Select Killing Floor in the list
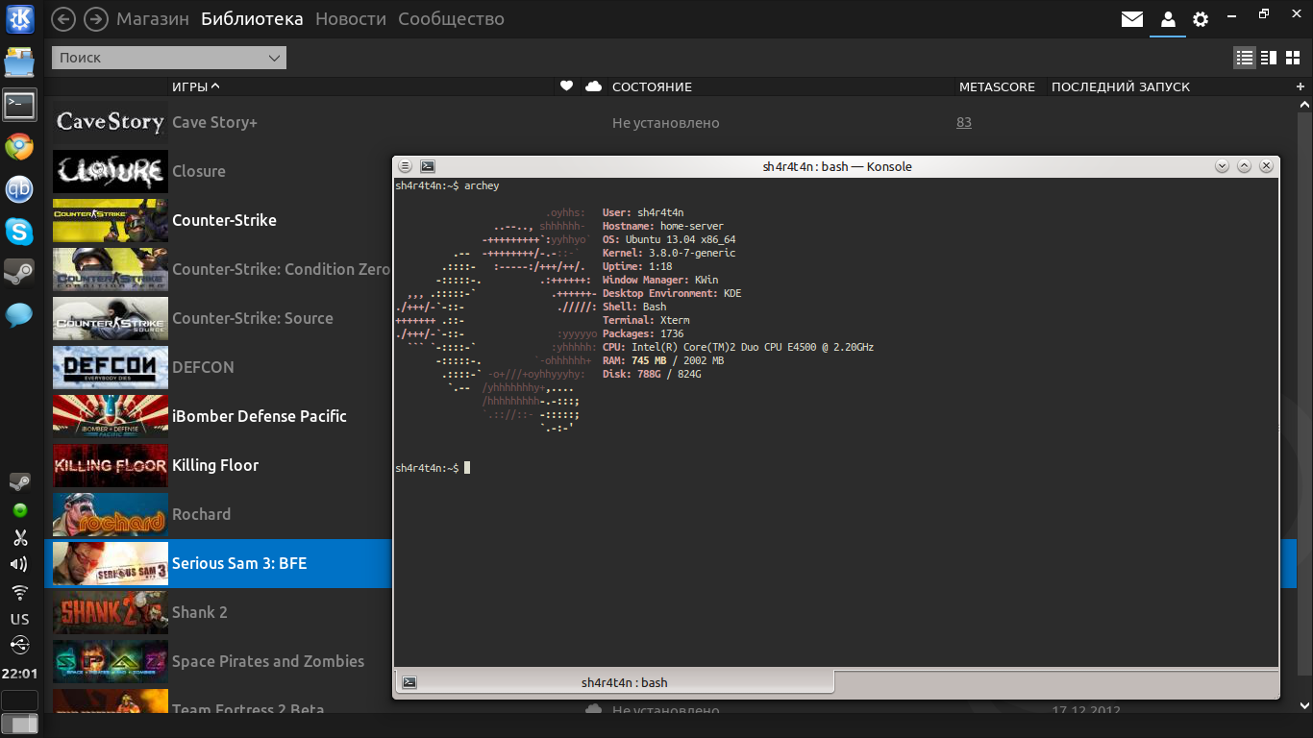Image resolution: width=1313 pixels, height=738 pixels. (x=215, y=465)
